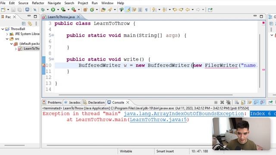Open the File menu
Viewport: 276px width, 155px height.
point(3,3)
